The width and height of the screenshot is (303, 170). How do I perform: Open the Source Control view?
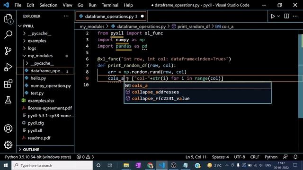(x=8, y=51)
